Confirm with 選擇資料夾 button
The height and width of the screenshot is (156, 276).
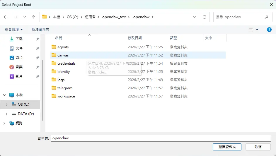point(227,147)
